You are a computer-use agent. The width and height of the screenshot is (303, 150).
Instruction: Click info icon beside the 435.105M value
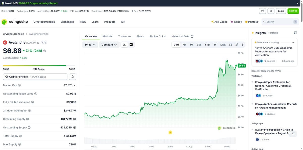(75, 128)
